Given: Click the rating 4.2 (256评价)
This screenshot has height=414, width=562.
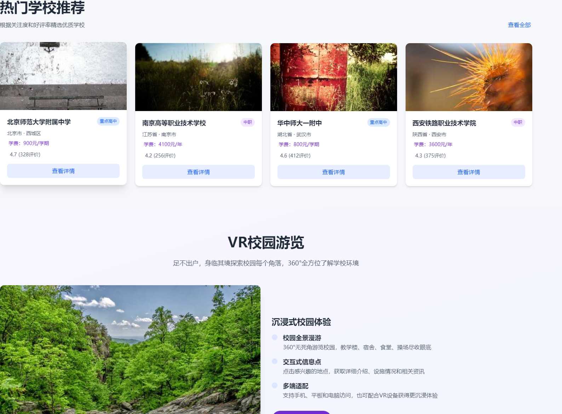Looking at the screenshot, I should pyautogui.click(x=160, y=156).
